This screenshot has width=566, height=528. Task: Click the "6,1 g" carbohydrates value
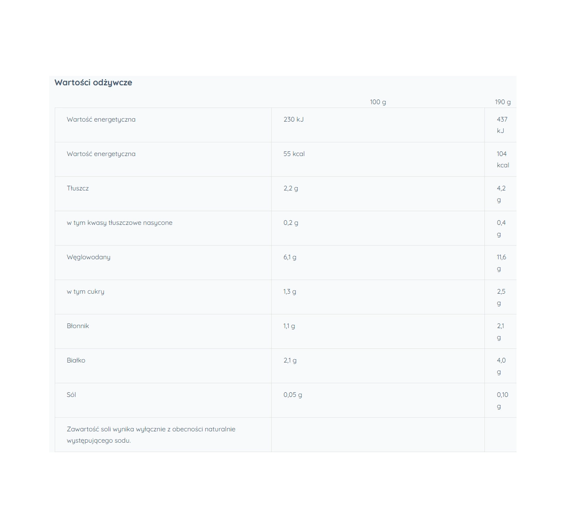tap(290, 257)
